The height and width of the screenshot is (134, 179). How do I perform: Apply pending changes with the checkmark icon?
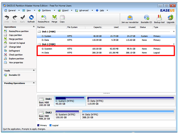coord(23,18)
